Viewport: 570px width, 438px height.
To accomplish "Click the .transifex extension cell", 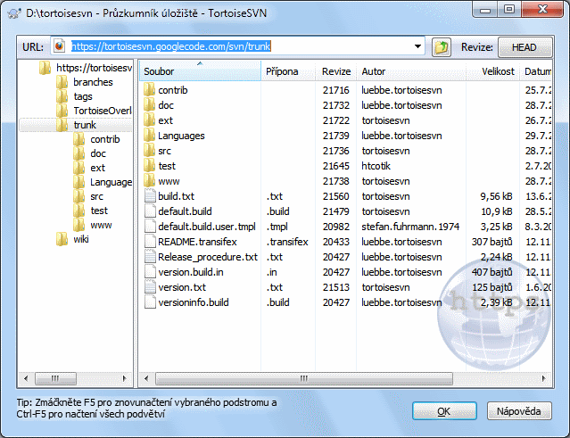I will (287, 242).
